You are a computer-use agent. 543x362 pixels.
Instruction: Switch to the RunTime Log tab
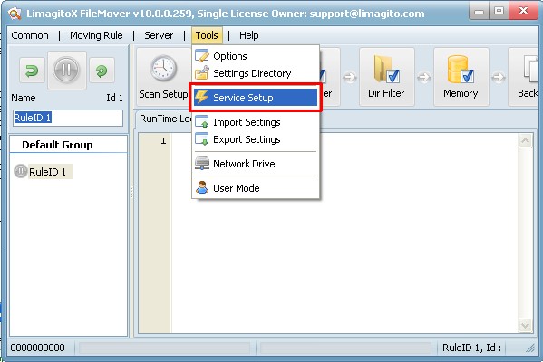tap(164, 119)
